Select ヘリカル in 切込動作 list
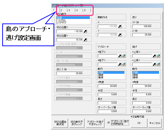The height and width of the screenshot is (132, 165). coord(73,20)
